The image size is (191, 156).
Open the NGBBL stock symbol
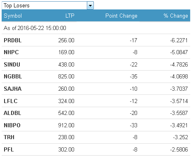[x=13, y=76]
